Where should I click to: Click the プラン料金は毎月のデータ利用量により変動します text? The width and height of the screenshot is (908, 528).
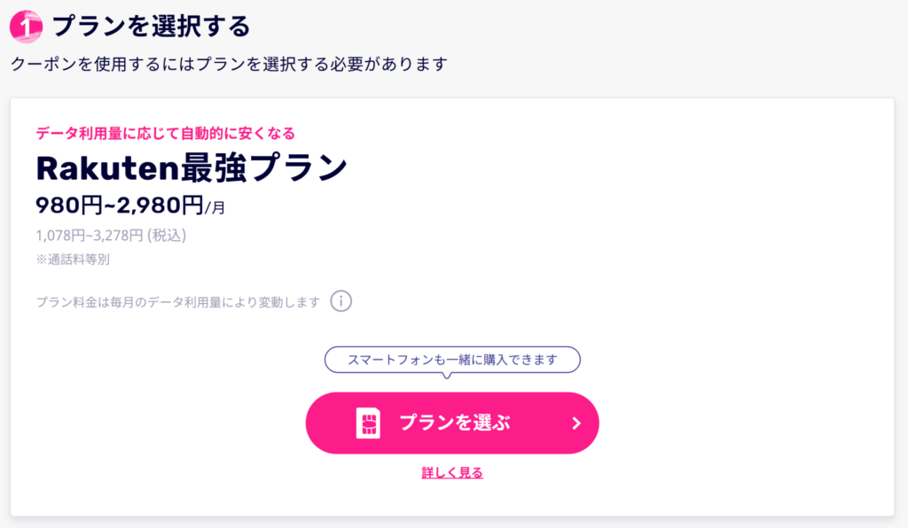177,302
